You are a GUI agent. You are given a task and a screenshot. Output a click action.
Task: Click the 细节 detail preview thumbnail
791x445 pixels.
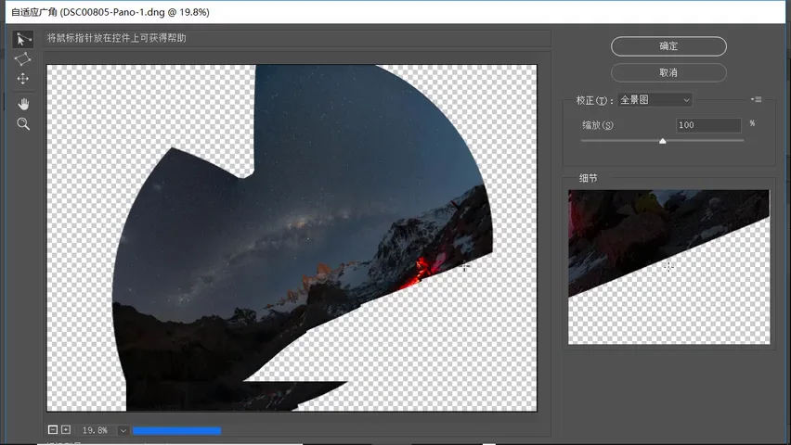pos(669,267)
